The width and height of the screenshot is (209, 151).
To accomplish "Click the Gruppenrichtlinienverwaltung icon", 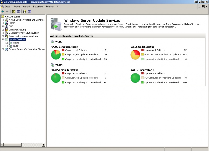I will (7, 36).
